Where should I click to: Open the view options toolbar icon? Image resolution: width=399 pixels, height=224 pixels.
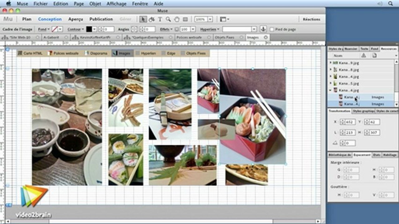[x=224, y=19]
